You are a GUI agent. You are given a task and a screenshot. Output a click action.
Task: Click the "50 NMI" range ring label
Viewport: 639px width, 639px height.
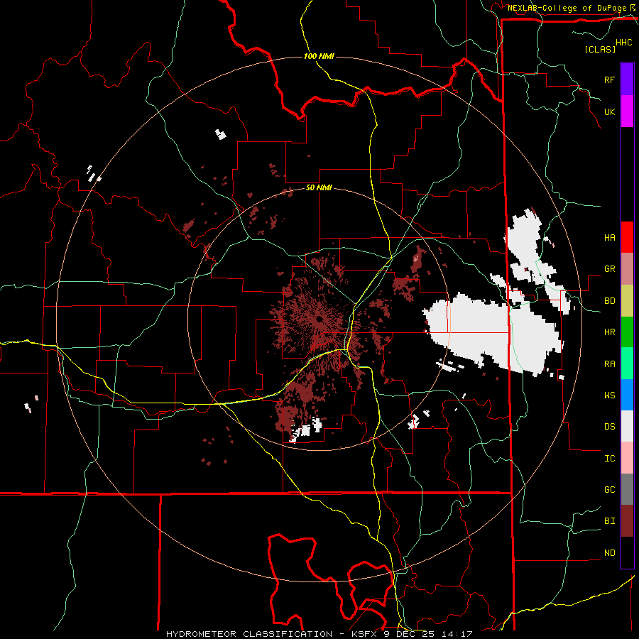tap(319, 188)
